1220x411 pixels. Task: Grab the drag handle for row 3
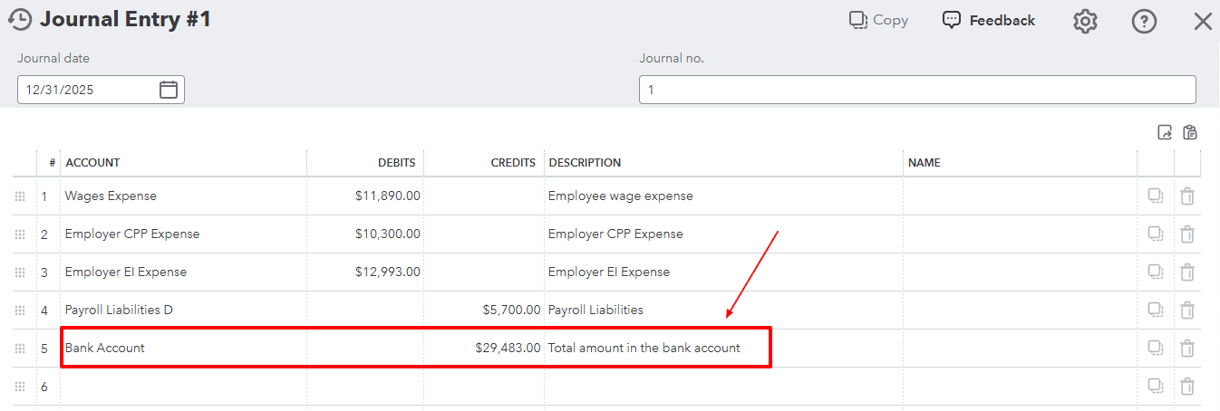coord(20,272)
